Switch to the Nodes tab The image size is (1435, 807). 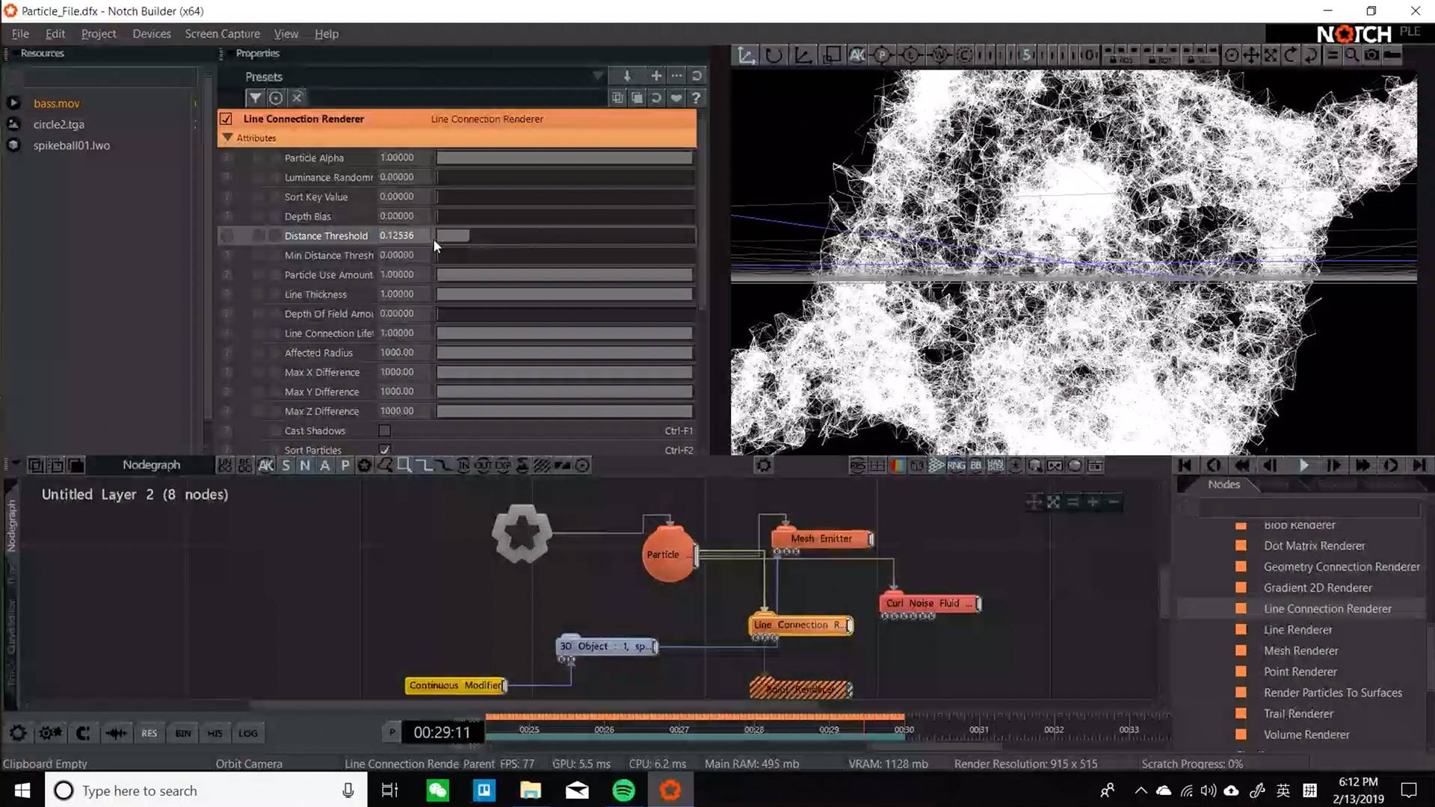click(x=1223, y=484)
